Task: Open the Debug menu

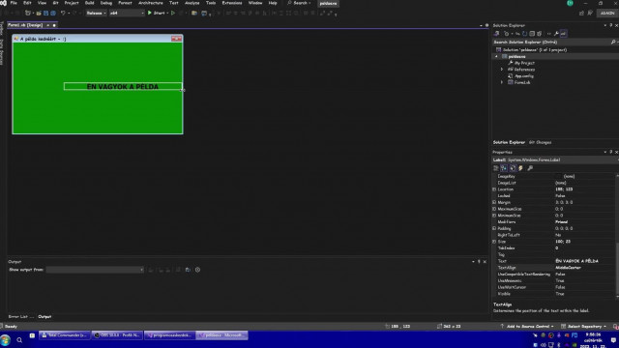Action: [105, 3]
